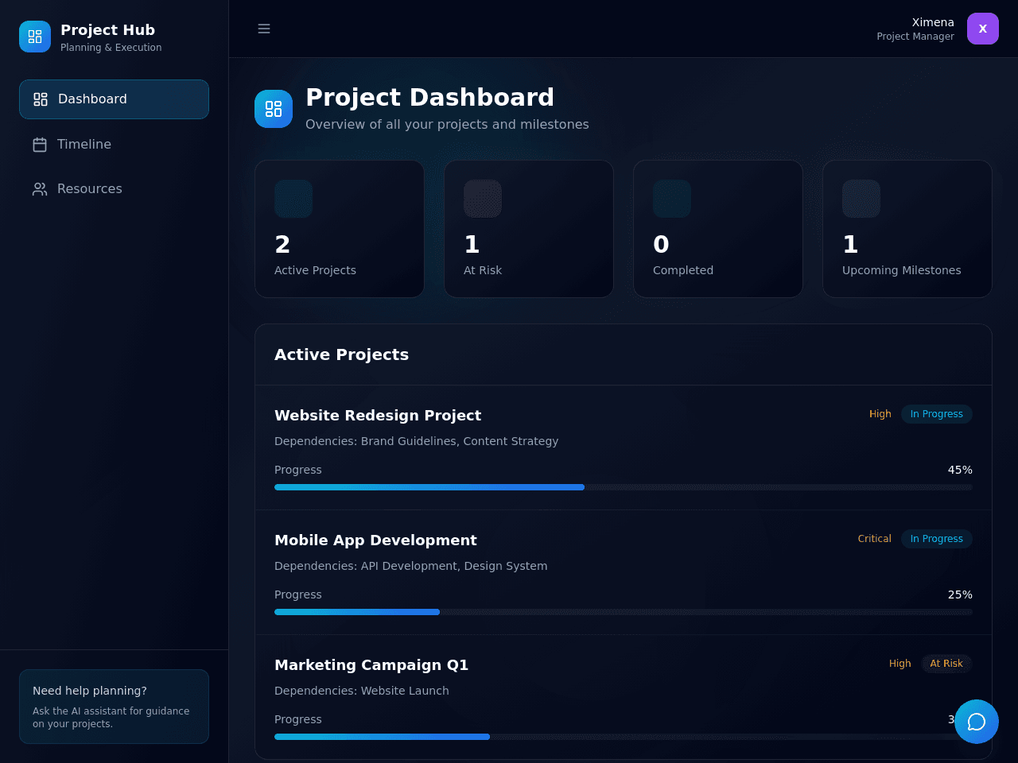Click 'Dependencies: Brand Guidelines, Content Strategy' text

point(416,441)
